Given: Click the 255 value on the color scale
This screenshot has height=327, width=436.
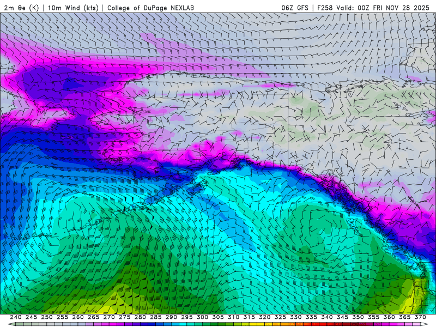Looking at the screenshot, I should pyautogui.click(x=62, y=317).
